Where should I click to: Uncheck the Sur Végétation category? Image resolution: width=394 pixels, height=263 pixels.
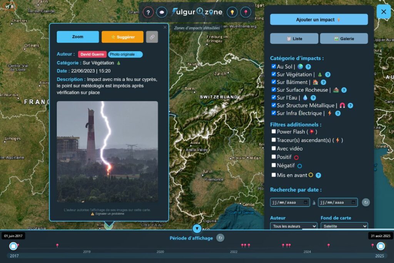point(274,74)
